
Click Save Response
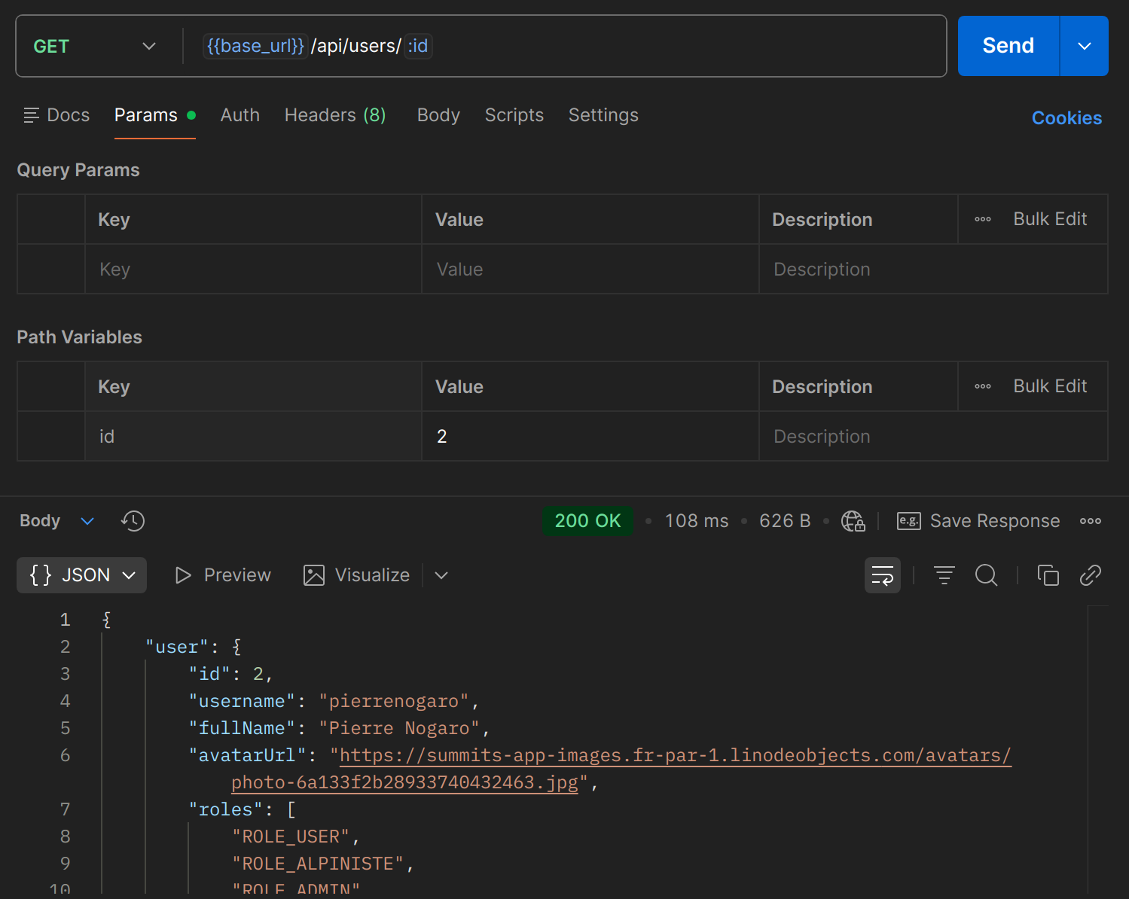coord(994,521)
